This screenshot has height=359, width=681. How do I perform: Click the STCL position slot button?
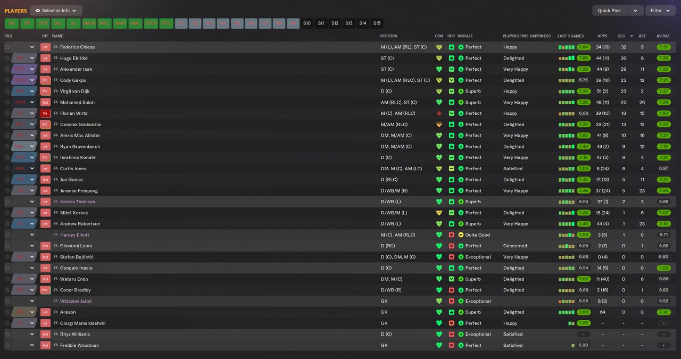click(x=167, y=23)
